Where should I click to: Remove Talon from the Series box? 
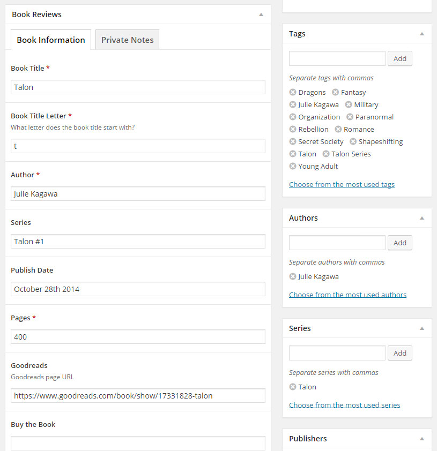(x=293, y=387)
